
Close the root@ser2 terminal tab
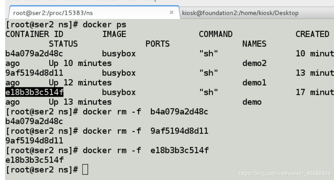[172, 12]
